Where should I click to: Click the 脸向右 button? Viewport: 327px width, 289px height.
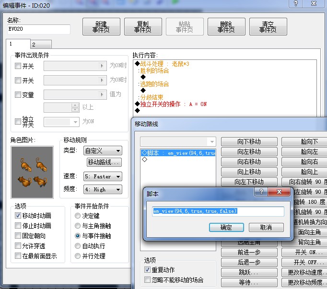304,162
